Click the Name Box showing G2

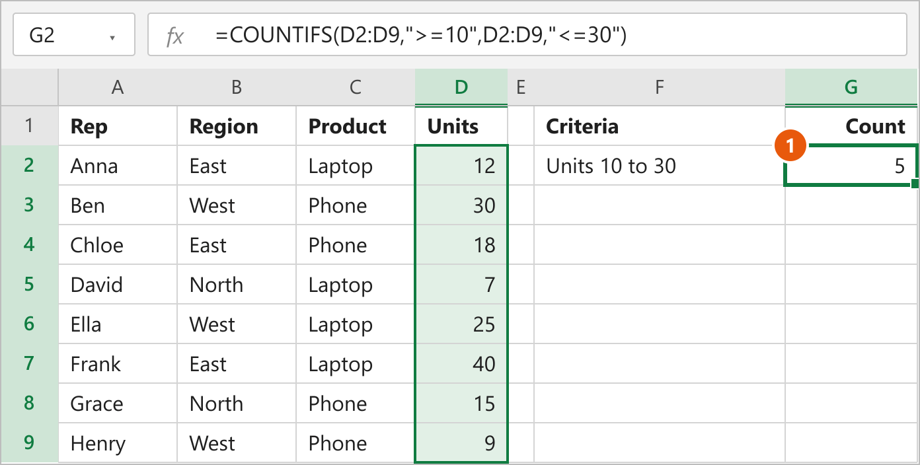click(x=74, y=35)
